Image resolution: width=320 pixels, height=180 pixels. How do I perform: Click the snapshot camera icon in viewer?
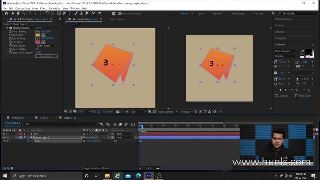118,112
